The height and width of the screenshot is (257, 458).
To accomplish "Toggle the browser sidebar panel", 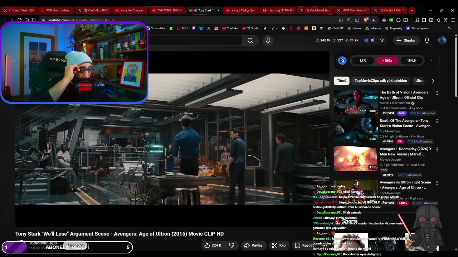I will click(424, 20).
